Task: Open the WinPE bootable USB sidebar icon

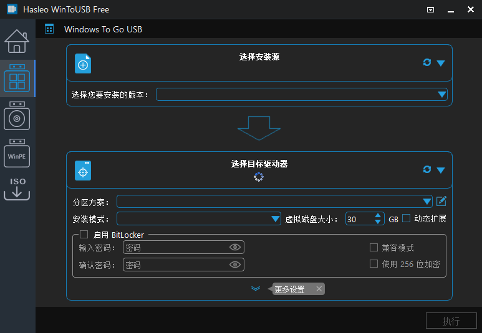Action: click(17, 154)
